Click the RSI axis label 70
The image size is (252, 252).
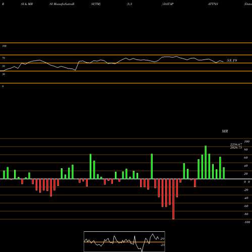click(x=4, y=58)
